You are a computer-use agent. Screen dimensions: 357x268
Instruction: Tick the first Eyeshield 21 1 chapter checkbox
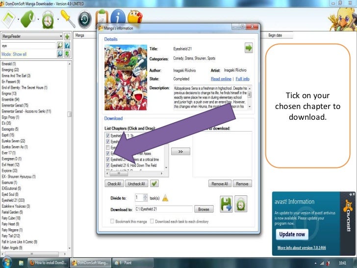click(x=108, y=135)
